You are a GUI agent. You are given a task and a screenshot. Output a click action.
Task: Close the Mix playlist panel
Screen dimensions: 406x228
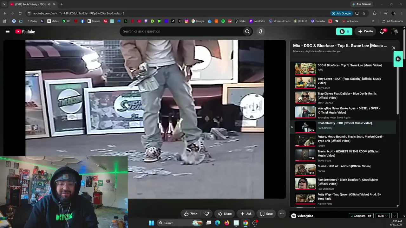tap(394, 48)
